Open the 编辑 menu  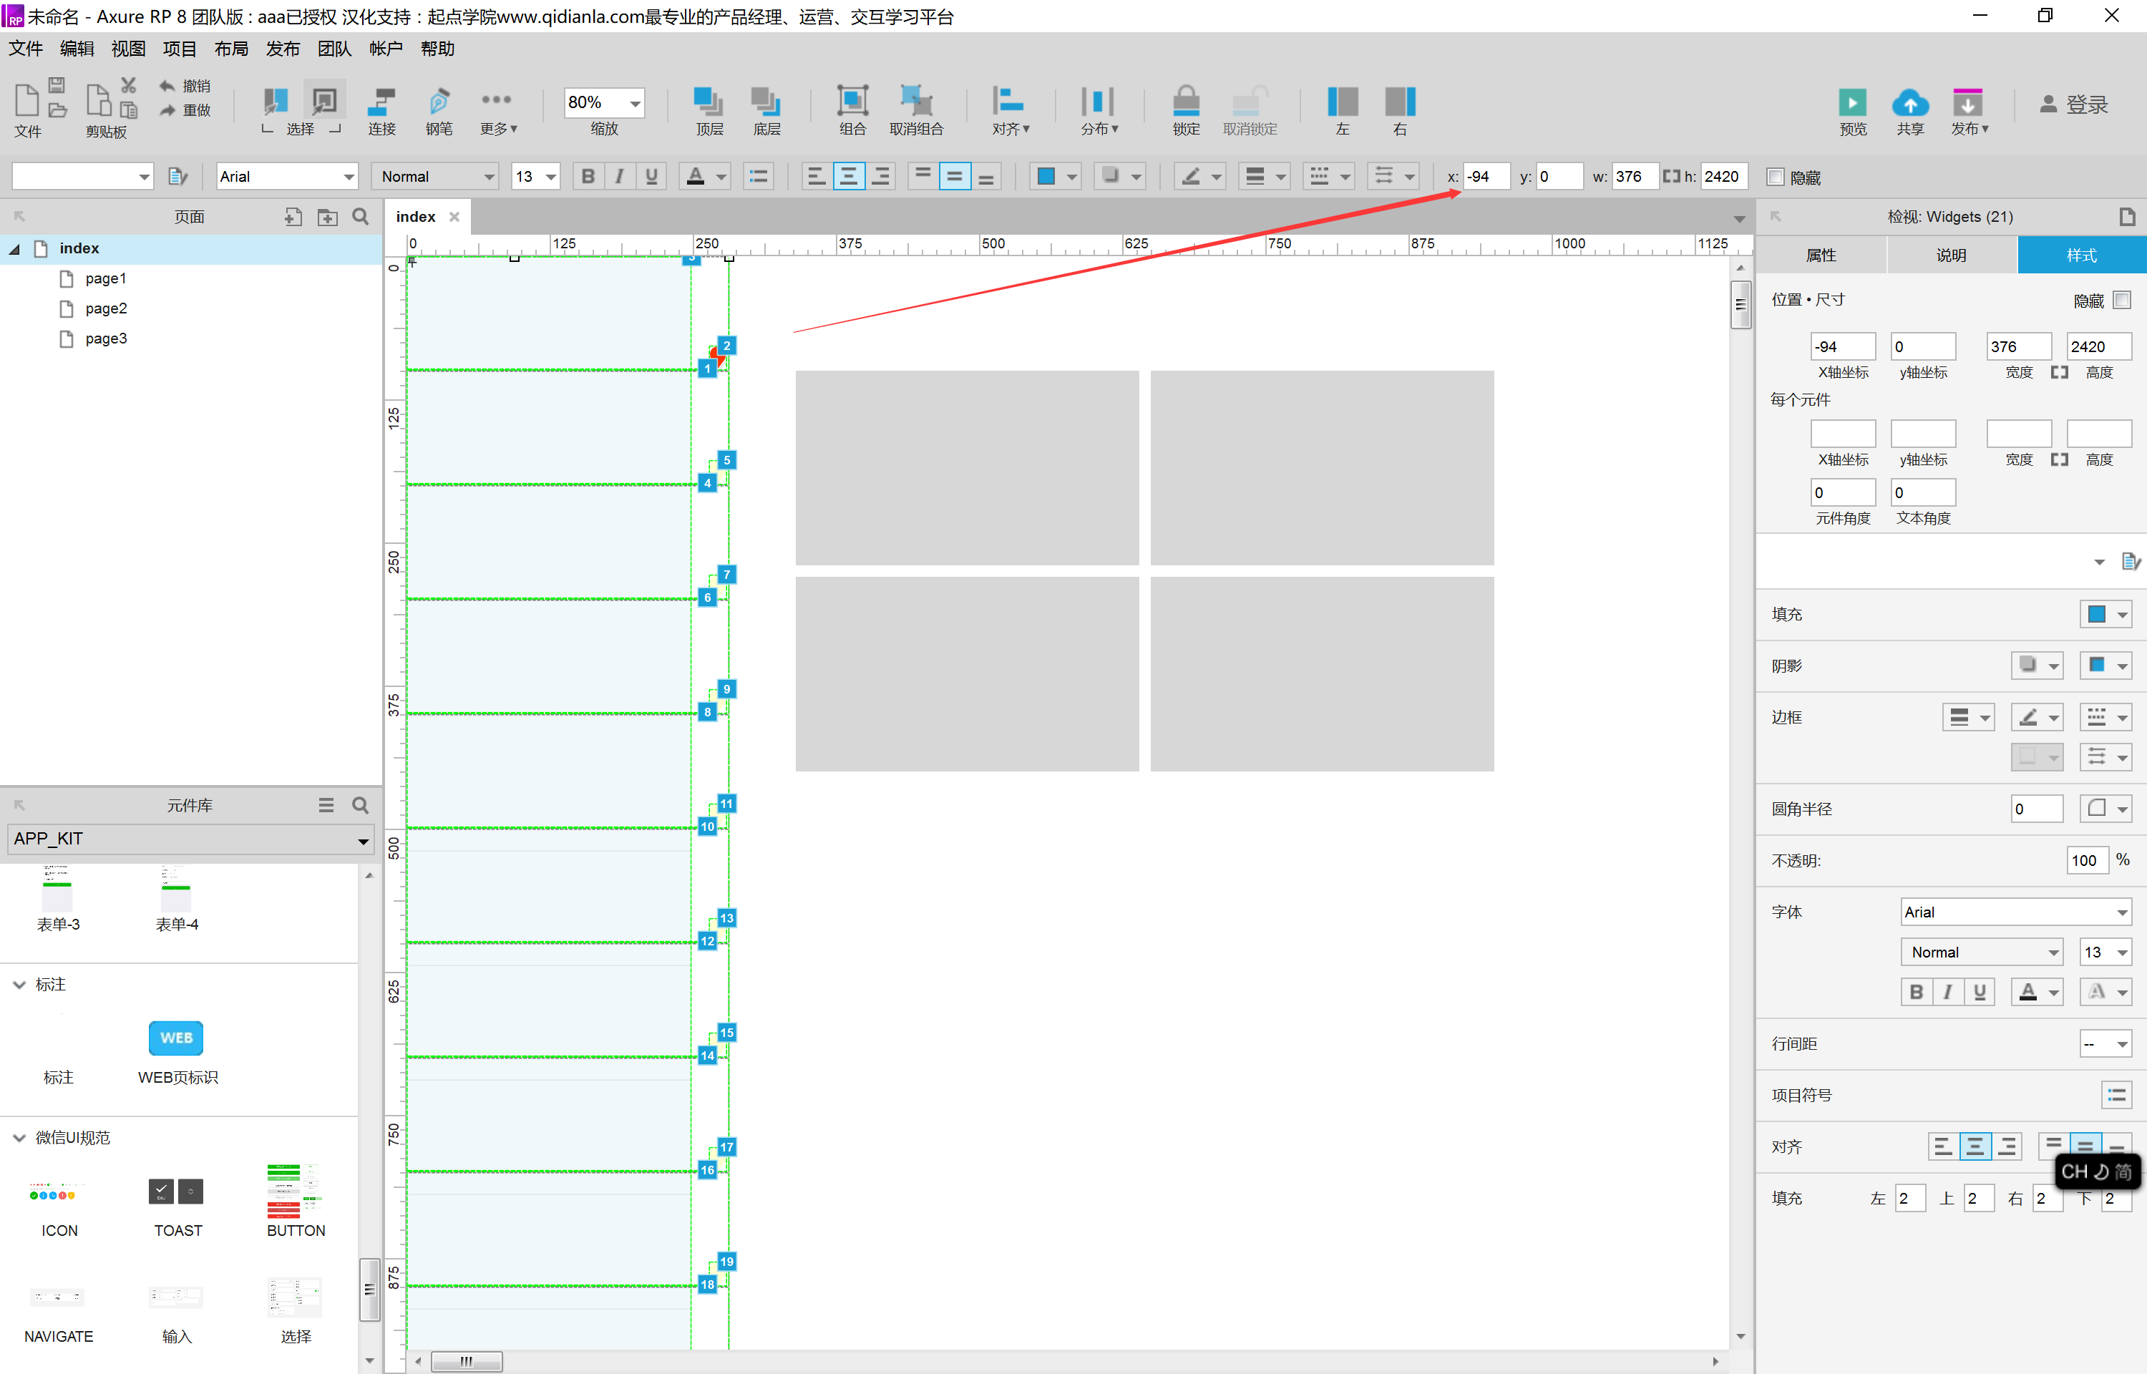pos(77,49)
